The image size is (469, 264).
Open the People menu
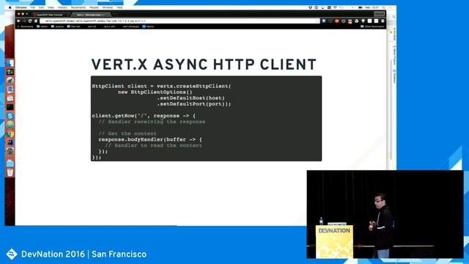click(x=94, y=7)
